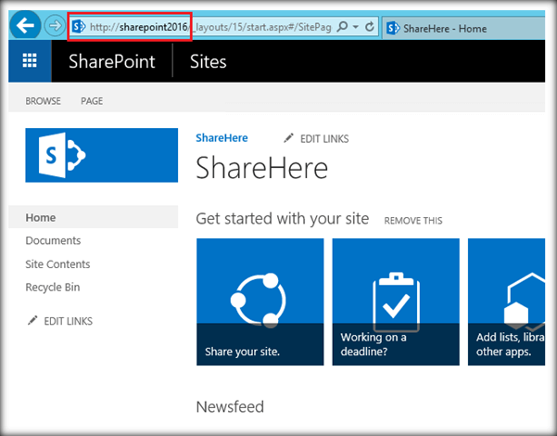Click the browser Back arrow button

click(25, 25)
